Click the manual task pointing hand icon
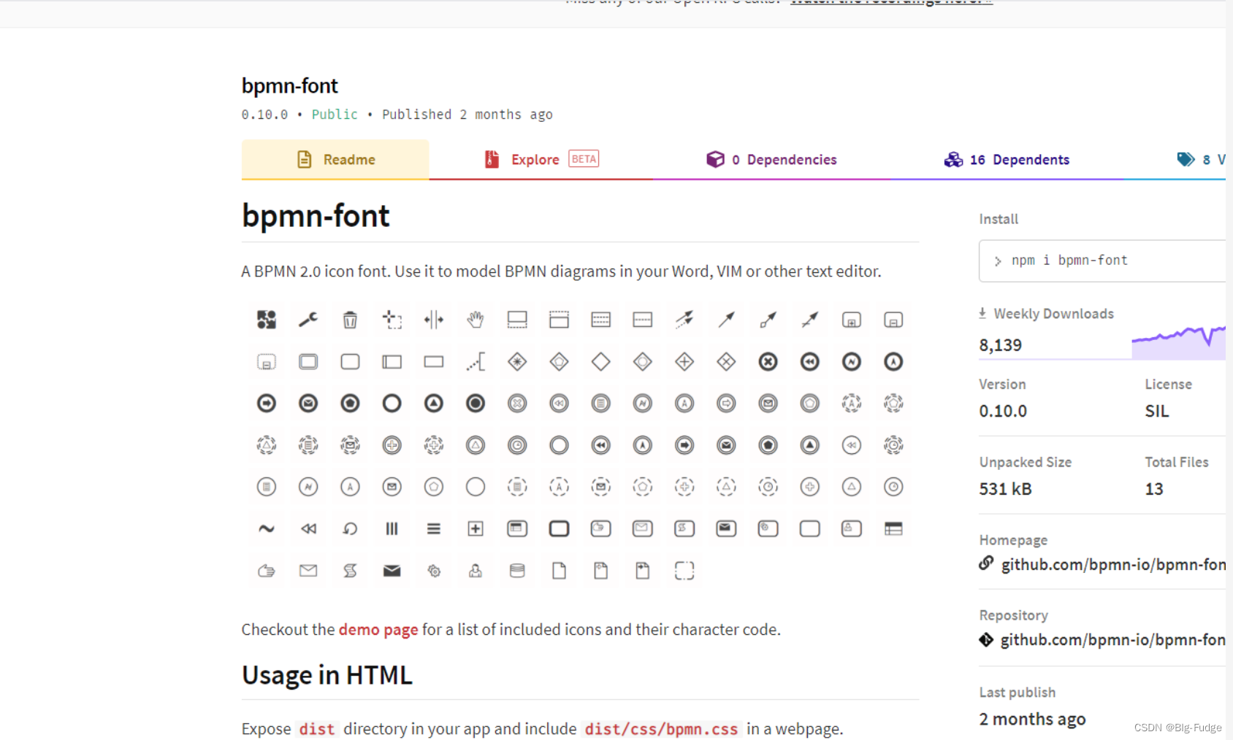Viewport: 1233px width, 740px height. point(267,571)
